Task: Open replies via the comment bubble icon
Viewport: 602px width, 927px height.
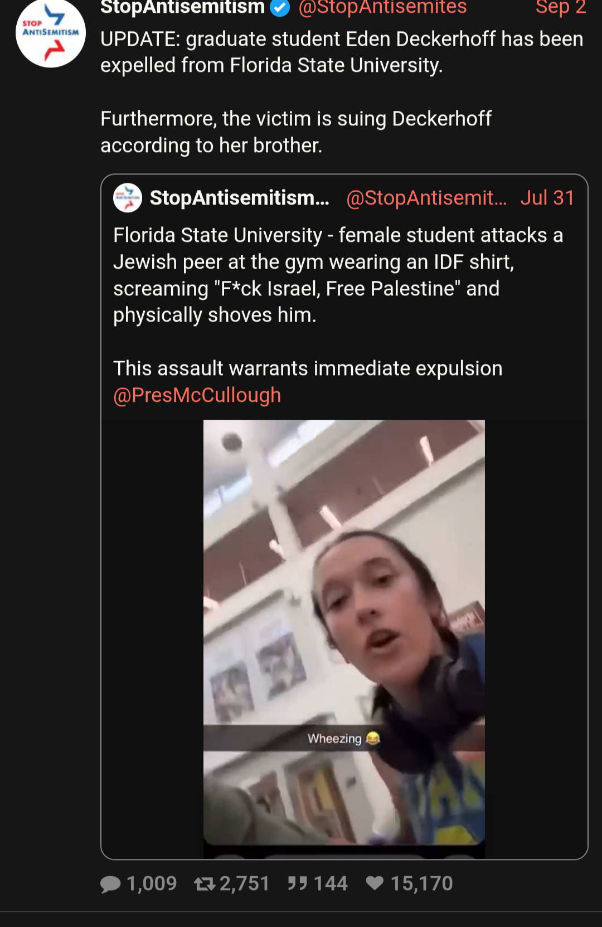Action: tap(110, 884)
